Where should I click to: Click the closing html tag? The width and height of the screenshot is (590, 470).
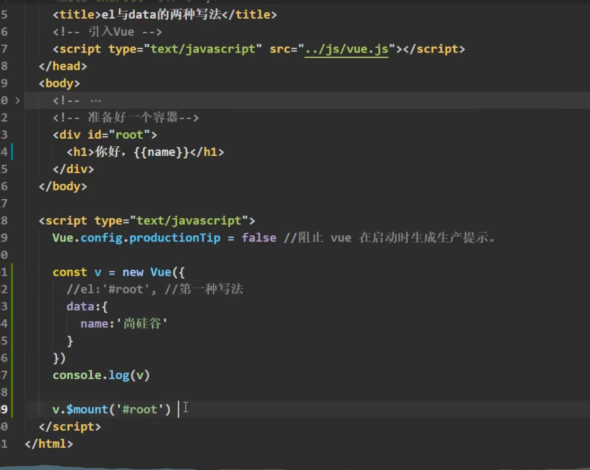click(49, 444)
